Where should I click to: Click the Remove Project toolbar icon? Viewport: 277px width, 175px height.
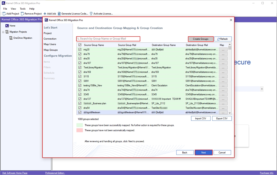(22, 14)
